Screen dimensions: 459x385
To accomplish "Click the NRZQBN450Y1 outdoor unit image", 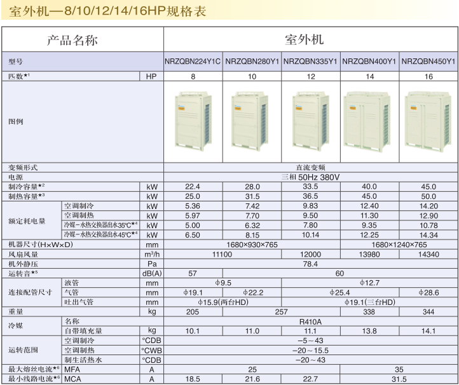I will (x=428, y=119).
